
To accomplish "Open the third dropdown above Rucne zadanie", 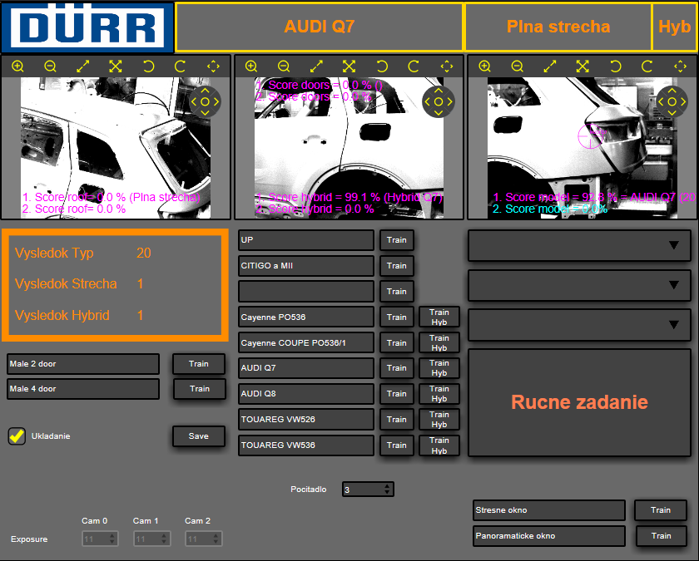I will pos(579,325).
